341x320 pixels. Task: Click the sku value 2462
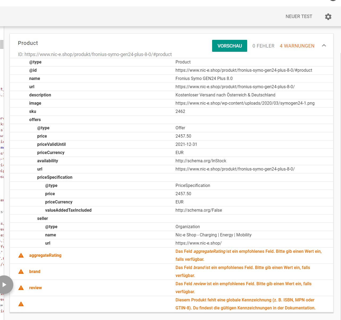click(x=180, y=112)
